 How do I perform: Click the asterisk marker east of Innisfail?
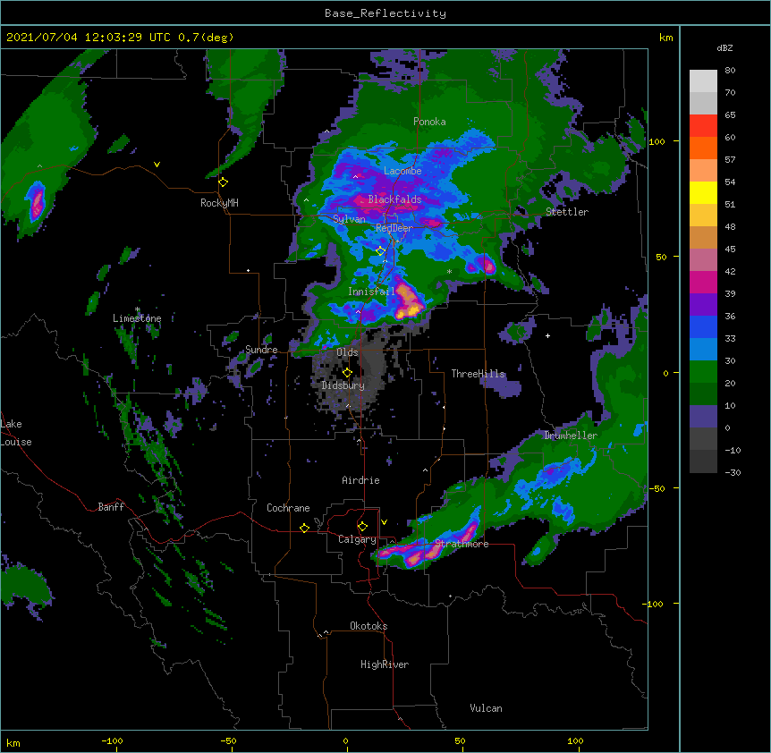pyautogui.click(x=449, y=271)
